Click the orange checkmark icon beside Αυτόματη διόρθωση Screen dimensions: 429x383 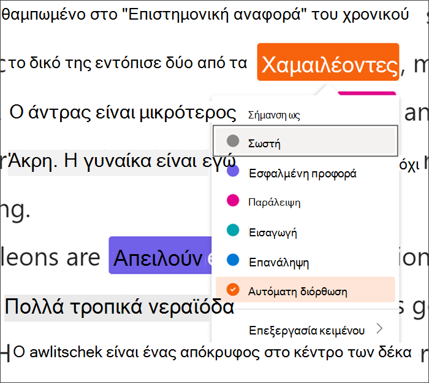click(233, 290)
